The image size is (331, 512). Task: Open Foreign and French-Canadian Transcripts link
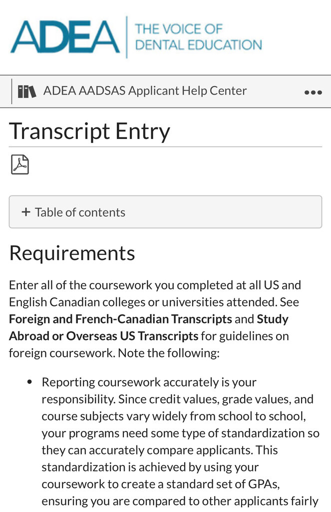[x=120, y=318]
